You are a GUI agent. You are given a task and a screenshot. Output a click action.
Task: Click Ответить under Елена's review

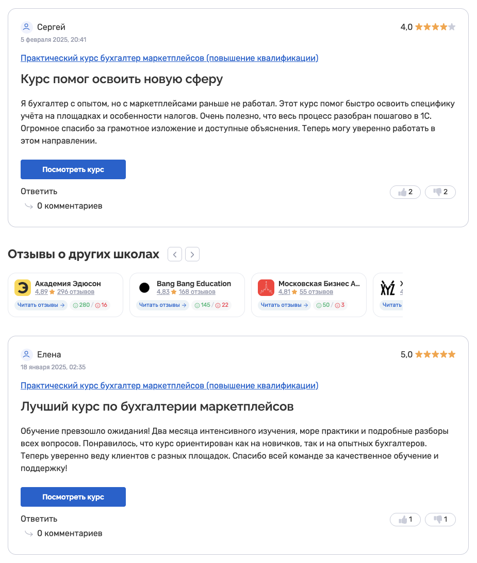click(x=39, y=519)
